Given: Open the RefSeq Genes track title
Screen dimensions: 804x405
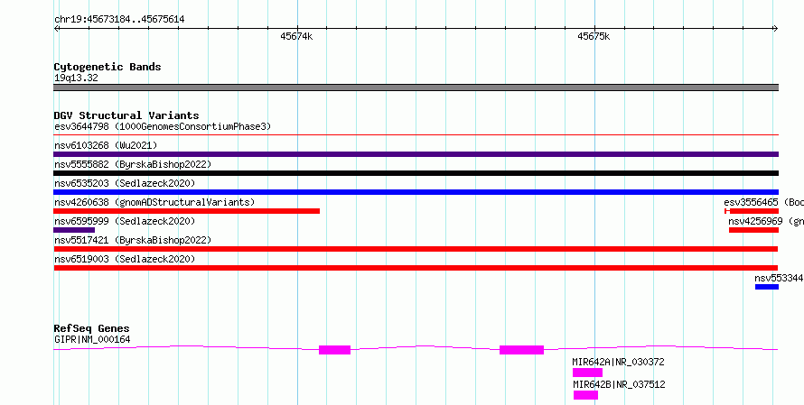Looking at the screenshot, I should pyautogui.click(x=92, y=328).
